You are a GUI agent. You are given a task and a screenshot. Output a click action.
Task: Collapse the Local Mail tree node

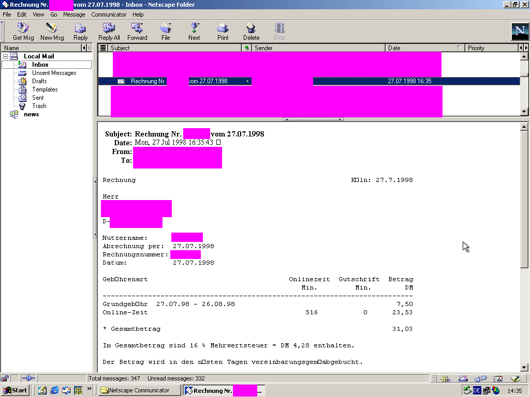(x=5, y=56)
